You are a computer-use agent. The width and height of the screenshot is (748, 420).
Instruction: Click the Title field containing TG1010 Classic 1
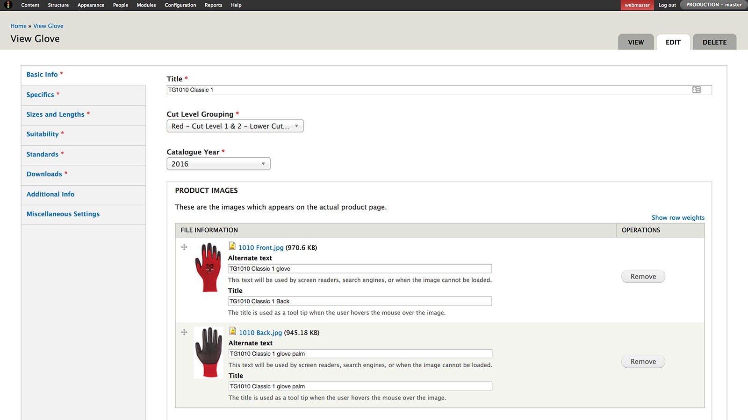(x=439, y=90)
